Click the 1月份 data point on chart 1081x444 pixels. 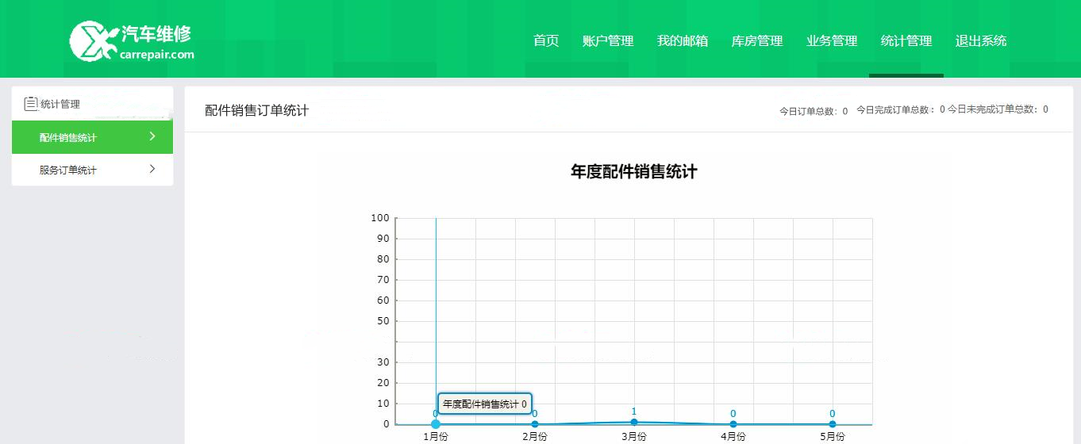436,424
